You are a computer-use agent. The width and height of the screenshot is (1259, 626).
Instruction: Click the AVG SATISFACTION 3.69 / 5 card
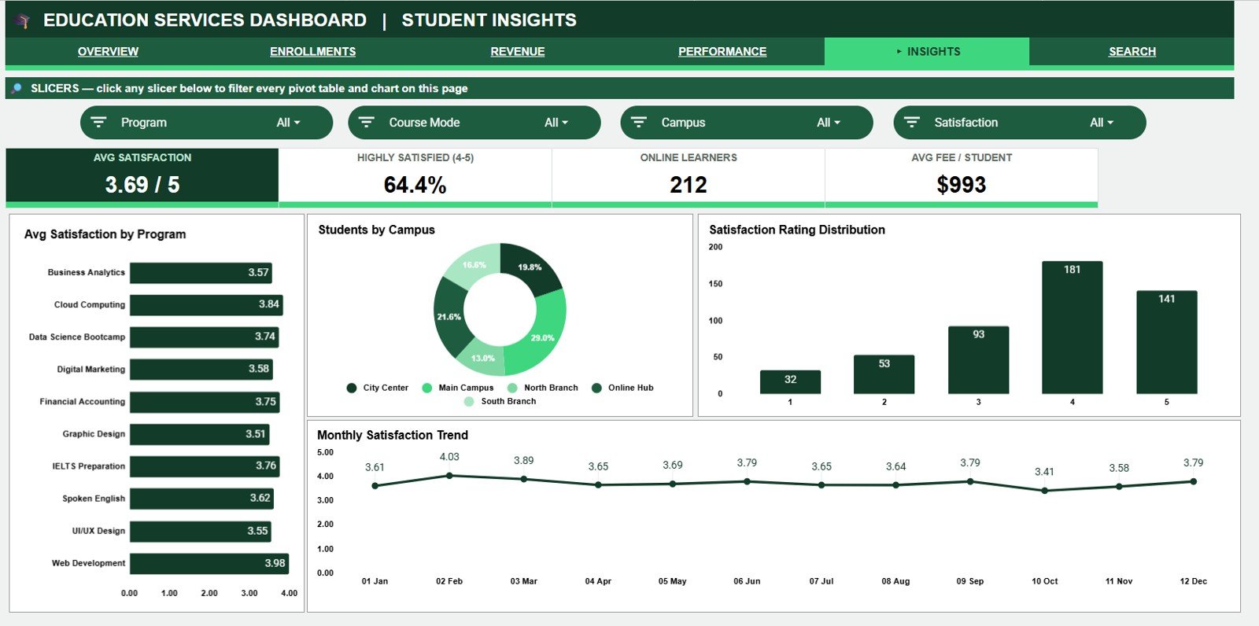(142, 176)
